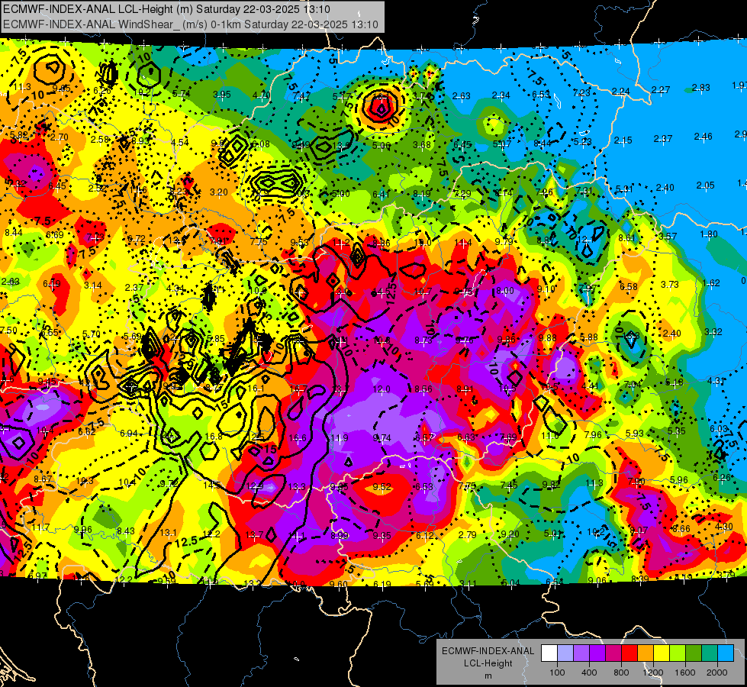This screenshot has width=747, height=687.
Task: Click the wind shear value 8.66
Action: tap(681, 528)
